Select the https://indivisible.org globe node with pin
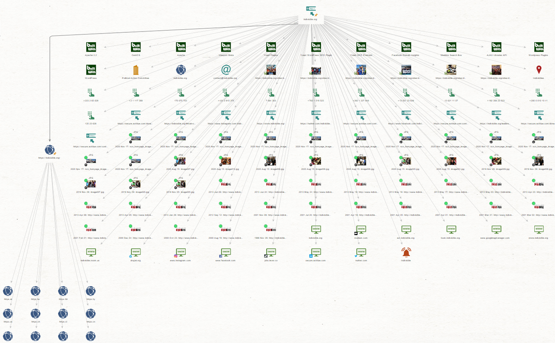Image resolution: width=555 pixels, height=343 pixels. (50, 150)
